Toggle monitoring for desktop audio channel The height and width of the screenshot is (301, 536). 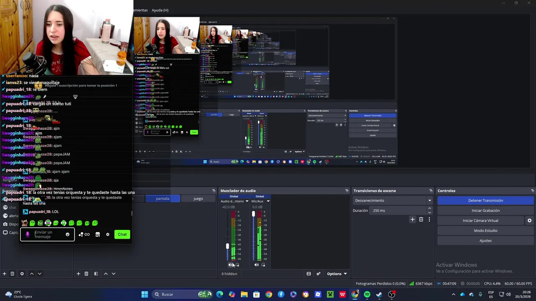237,265
